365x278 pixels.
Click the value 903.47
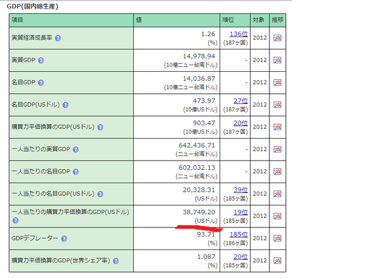(x=204, y=123)
